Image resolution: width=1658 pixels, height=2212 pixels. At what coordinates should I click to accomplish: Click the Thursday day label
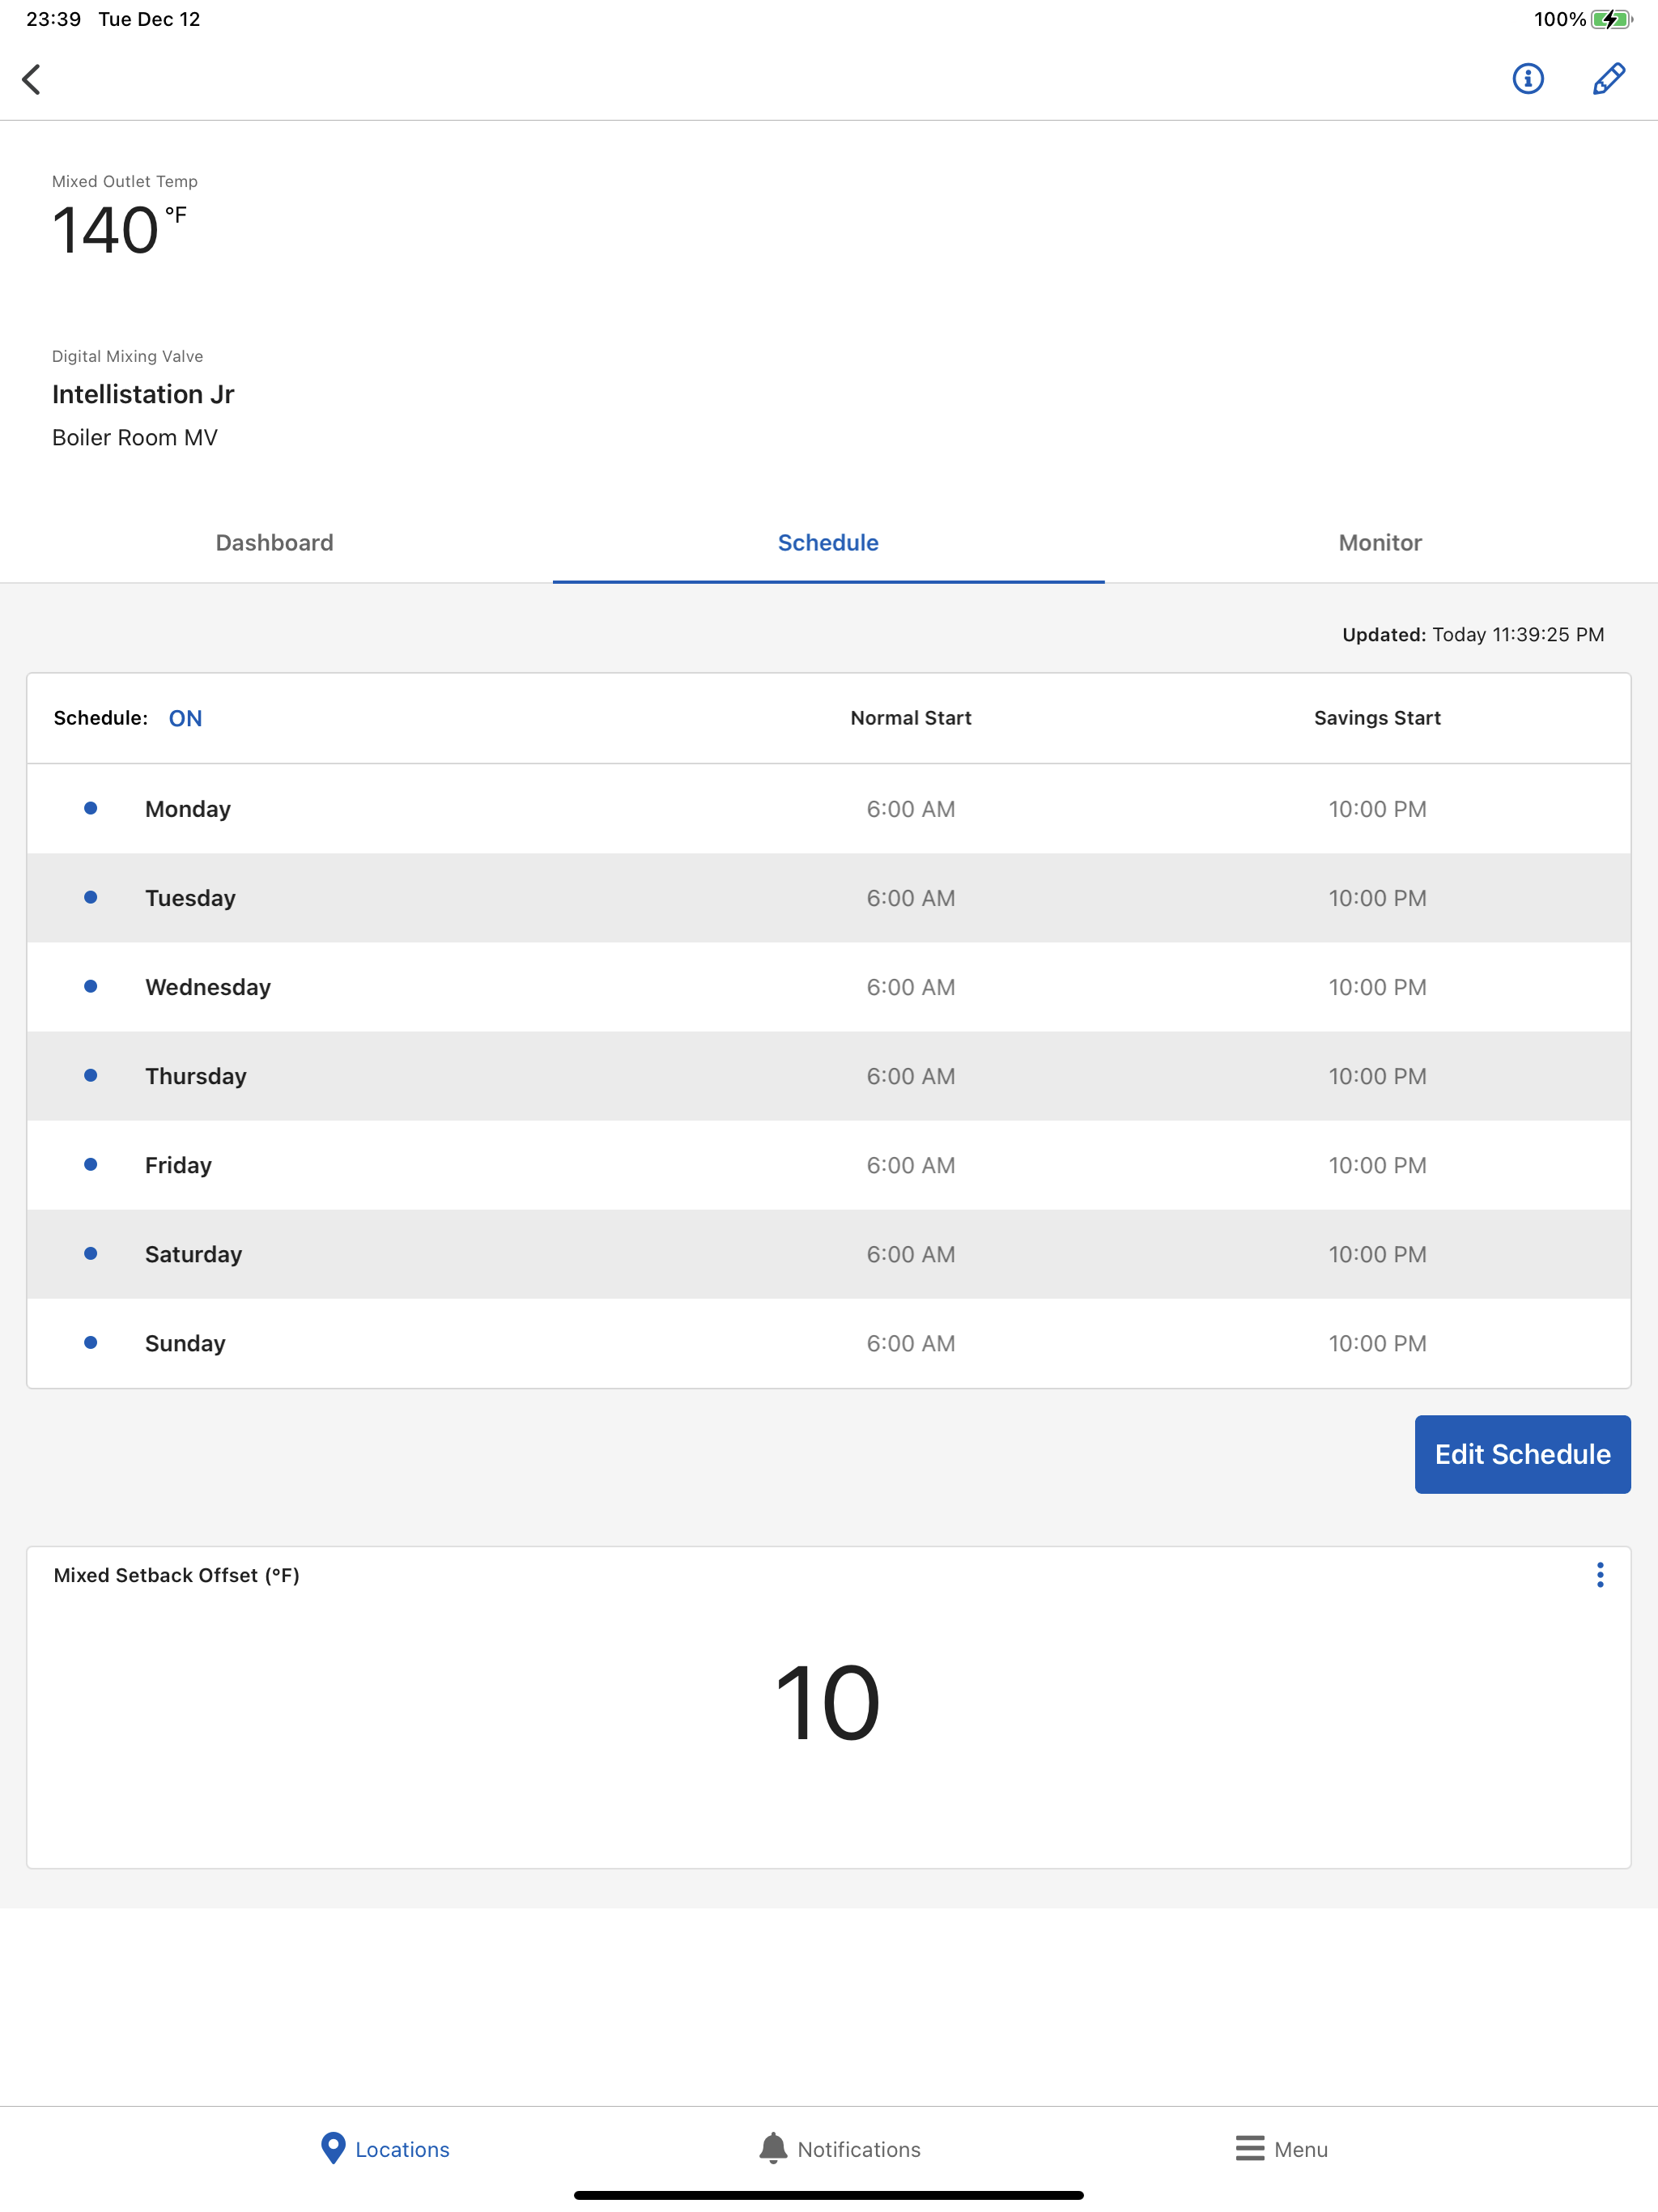pos(196,1076)
